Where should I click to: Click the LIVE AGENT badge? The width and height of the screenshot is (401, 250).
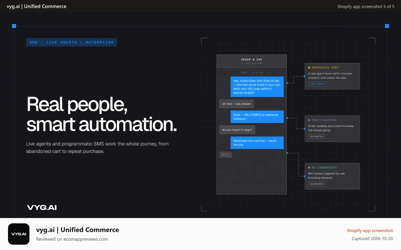tap(317, 84)
